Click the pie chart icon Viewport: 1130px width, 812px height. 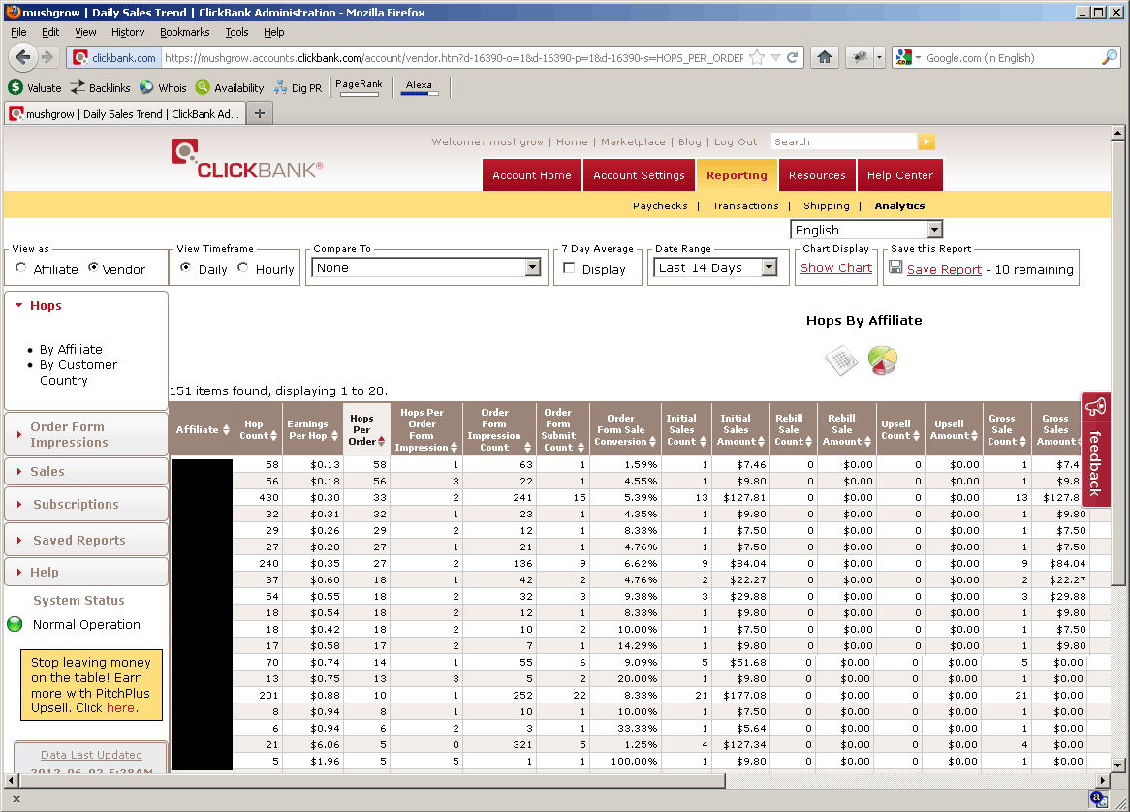(x=882, y=361)
